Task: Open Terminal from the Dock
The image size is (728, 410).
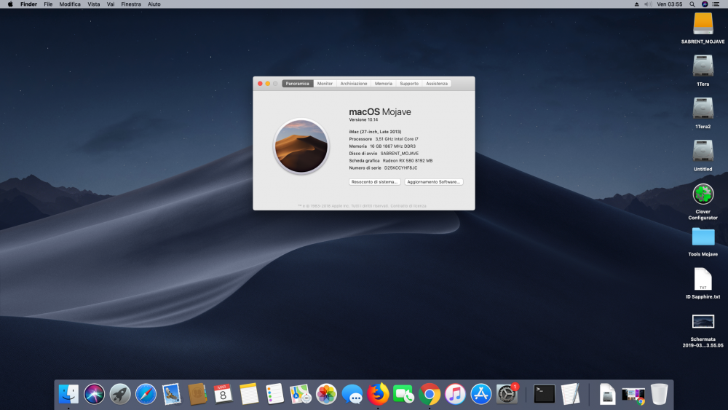Action: point(544,394)
